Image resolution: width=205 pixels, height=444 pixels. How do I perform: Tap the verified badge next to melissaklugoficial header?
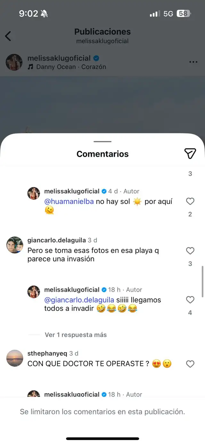pos(96,57)
